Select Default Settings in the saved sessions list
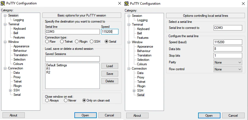 point(56,65)
